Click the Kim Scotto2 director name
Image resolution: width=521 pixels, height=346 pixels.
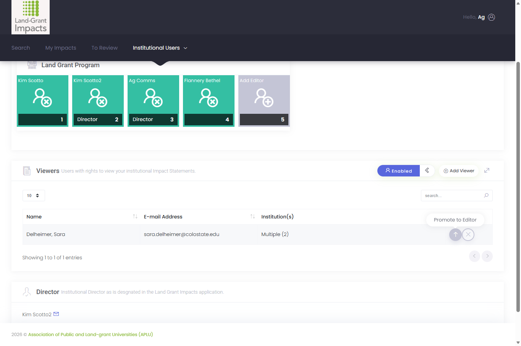coord(37,314)
